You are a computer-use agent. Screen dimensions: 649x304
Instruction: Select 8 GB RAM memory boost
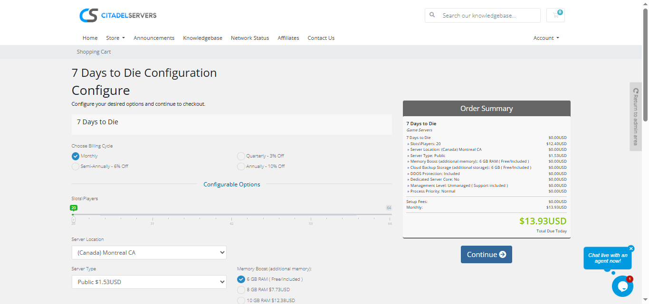241,290
